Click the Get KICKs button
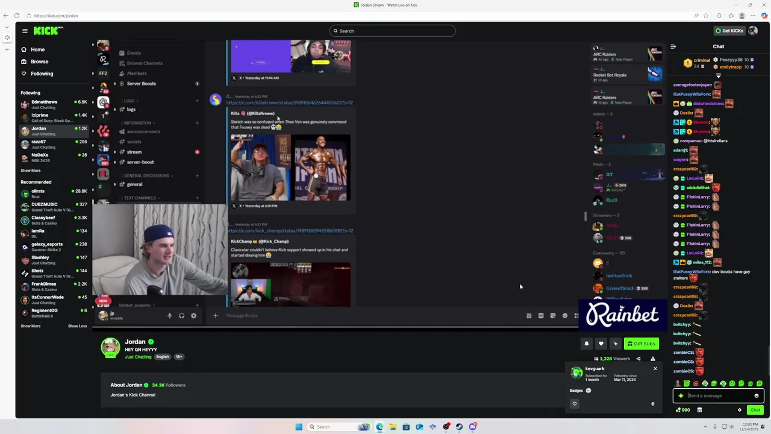 pos(729,31)
